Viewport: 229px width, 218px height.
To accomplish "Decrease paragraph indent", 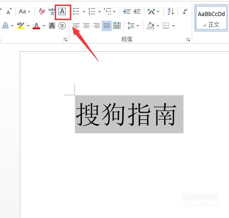I will (x=127, y=11).
